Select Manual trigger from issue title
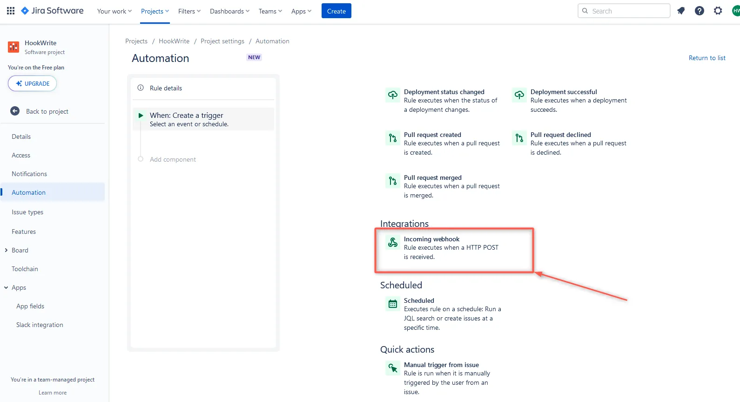This screenshot has height=402, width=740. 441,365
